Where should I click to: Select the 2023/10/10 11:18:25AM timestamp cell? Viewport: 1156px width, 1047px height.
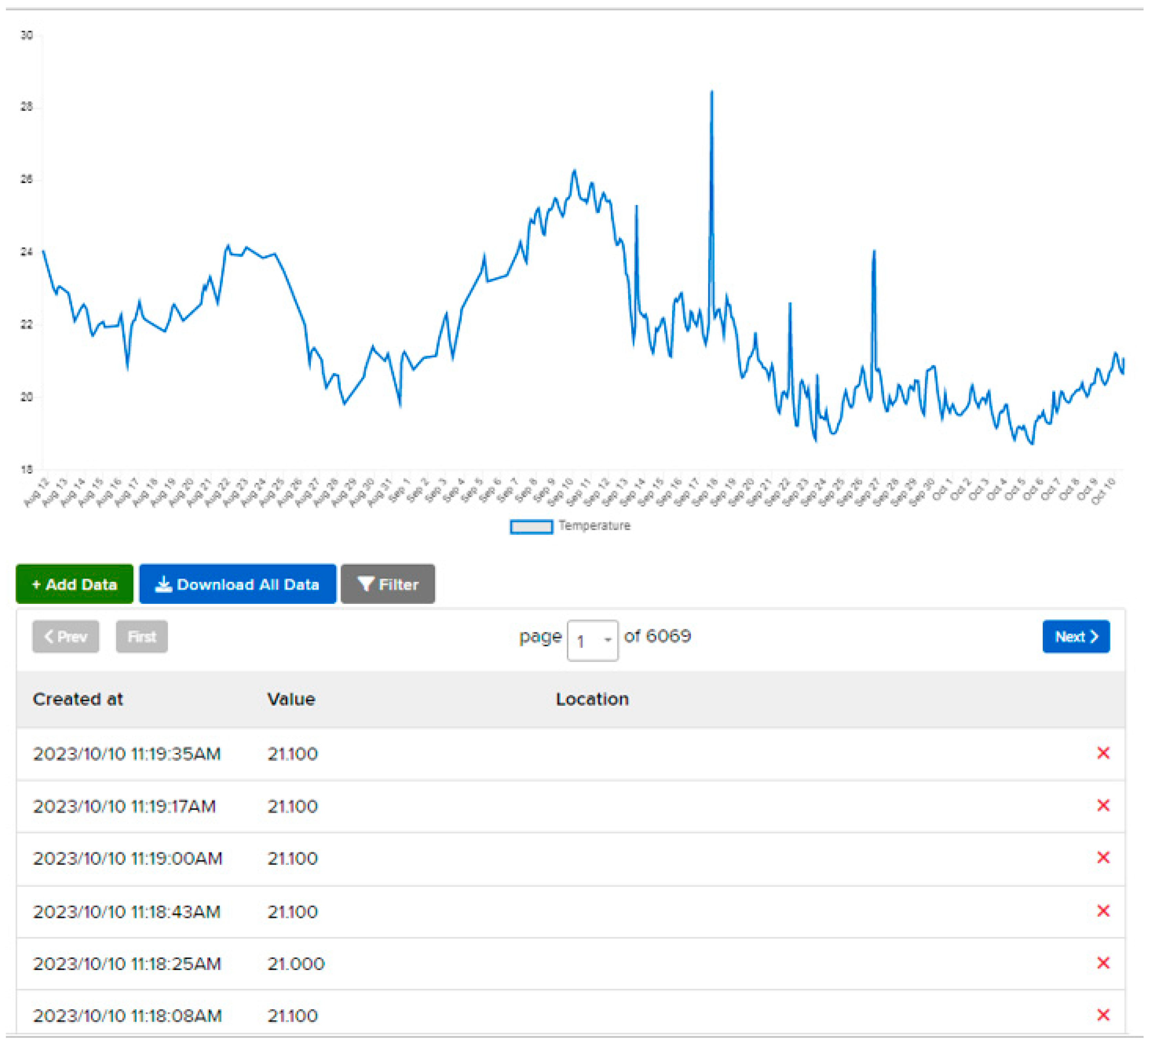click(x=127, y=963)
